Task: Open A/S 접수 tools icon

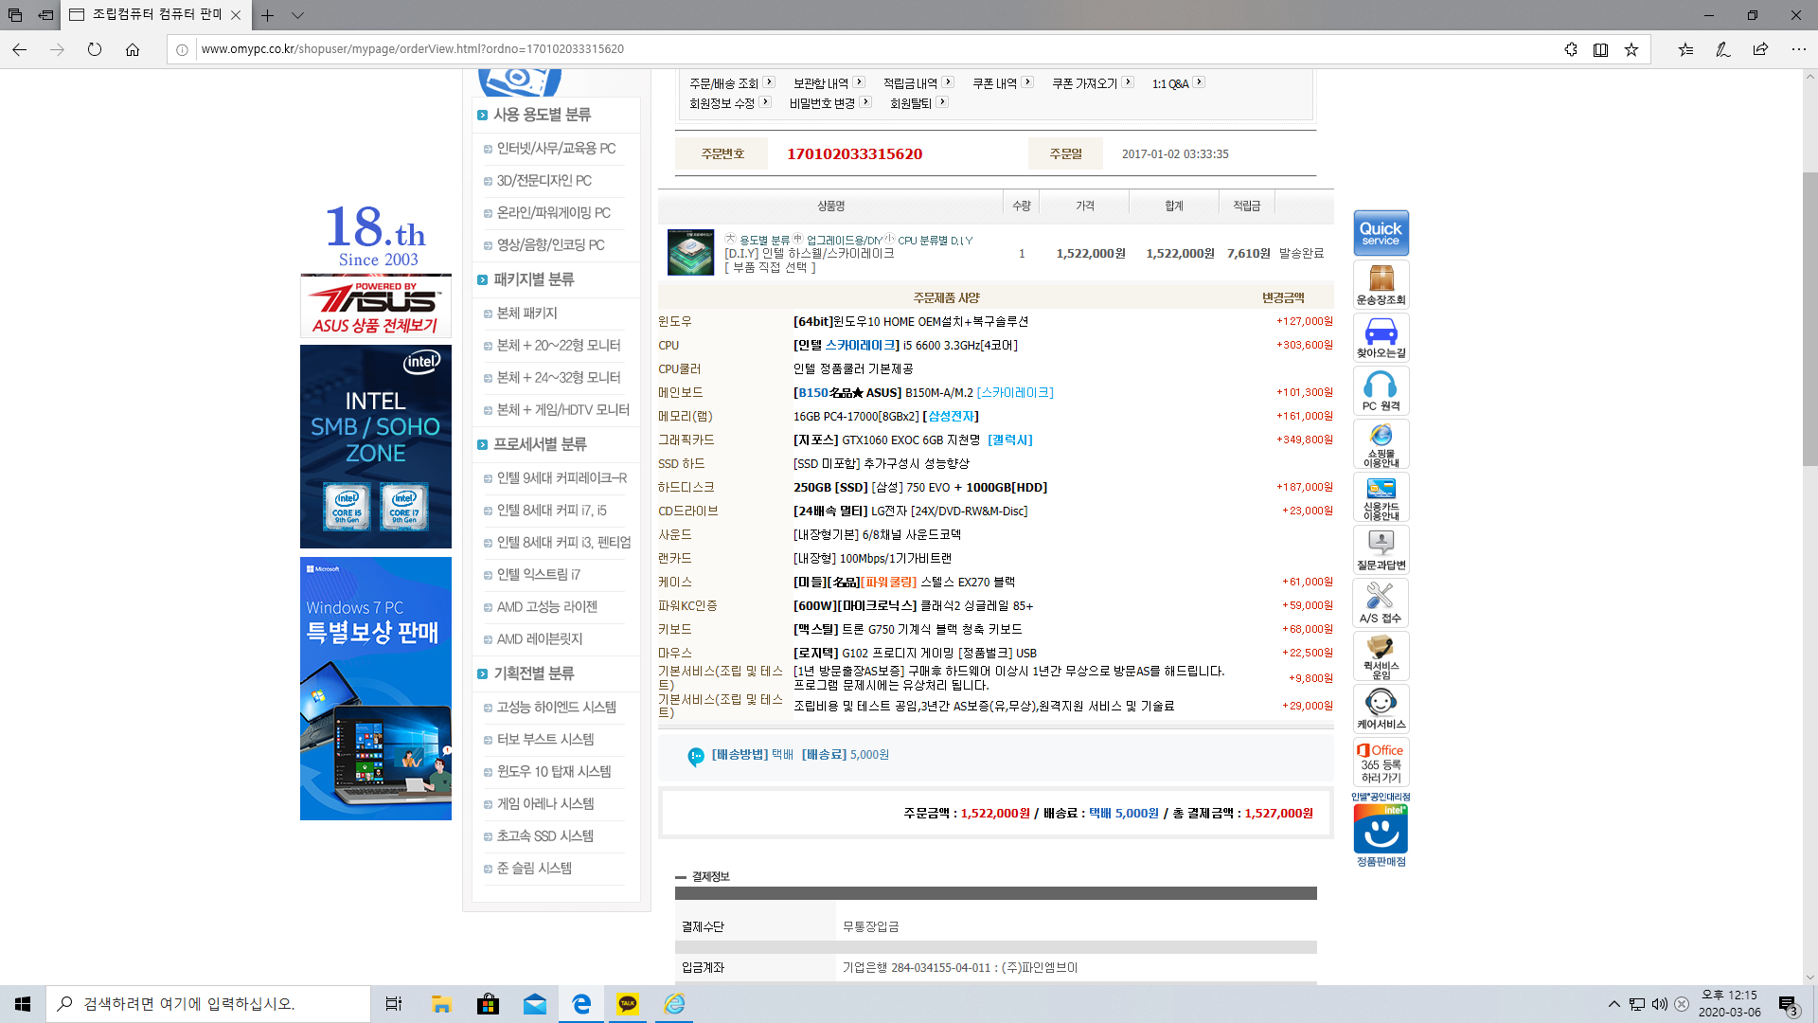Action: point(1381,602)
